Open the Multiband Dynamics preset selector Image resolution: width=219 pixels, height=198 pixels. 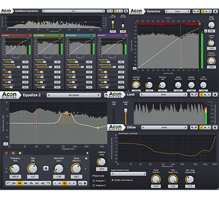[74, 11]
